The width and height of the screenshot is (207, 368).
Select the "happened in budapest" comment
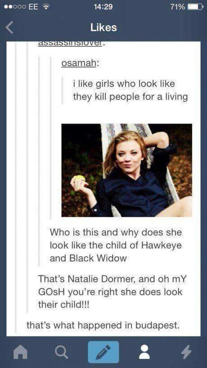103,325
